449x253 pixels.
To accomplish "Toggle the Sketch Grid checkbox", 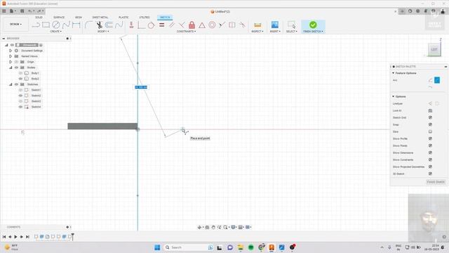I will click(x=430, y=117).
